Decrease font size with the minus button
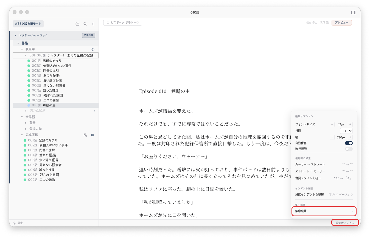Viewport: 370px width, 238px height. (332, 124)
